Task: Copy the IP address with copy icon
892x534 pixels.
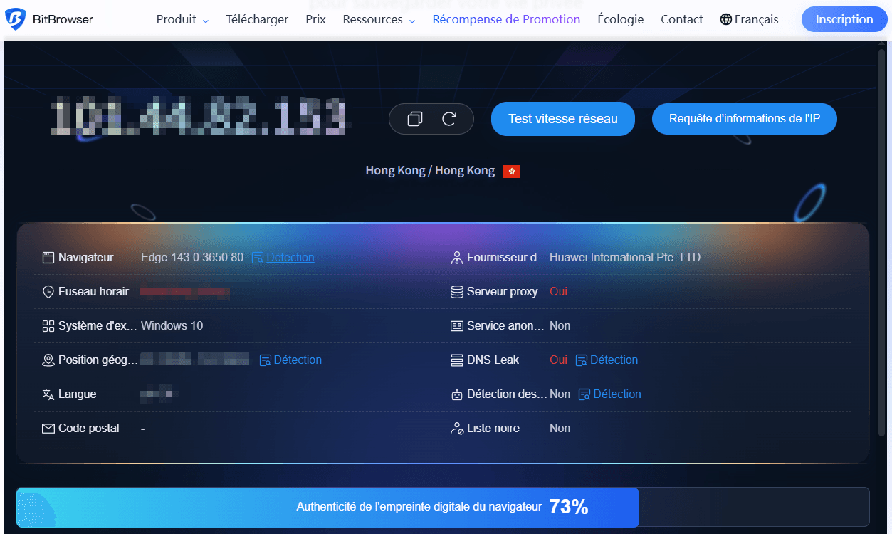Action: pyautogui.click(x=414, y=119)
